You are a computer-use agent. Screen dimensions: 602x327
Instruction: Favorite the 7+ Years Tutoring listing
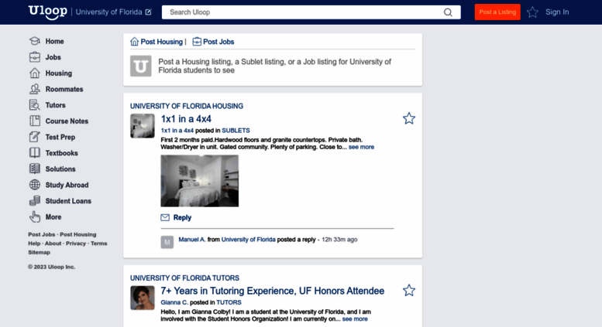click(409, 290)
